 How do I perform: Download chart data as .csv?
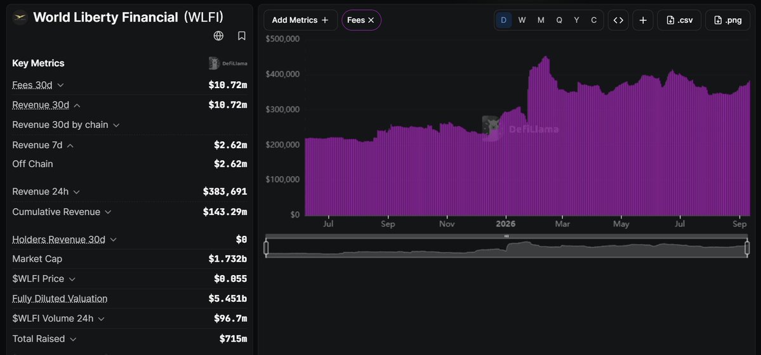coord(680,20)
